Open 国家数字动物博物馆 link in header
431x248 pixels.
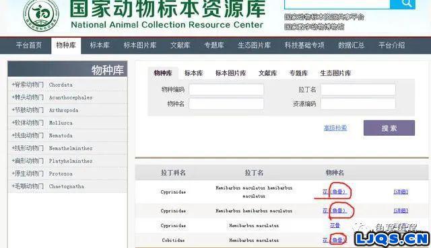click(x=314, y=27)
